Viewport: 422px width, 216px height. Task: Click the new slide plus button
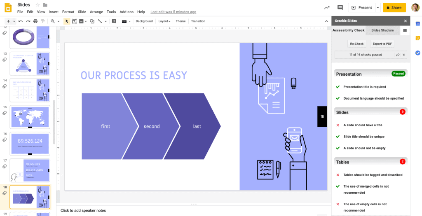(x=8, y=21)
